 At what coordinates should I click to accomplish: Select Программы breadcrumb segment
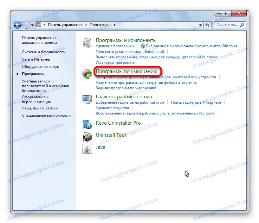(100, 25)
